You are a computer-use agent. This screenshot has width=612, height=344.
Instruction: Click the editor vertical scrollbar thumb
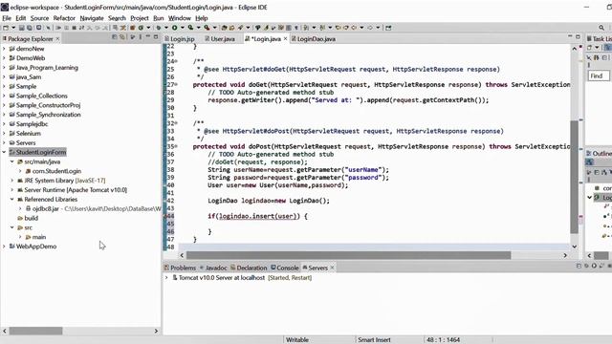point(574,177)
